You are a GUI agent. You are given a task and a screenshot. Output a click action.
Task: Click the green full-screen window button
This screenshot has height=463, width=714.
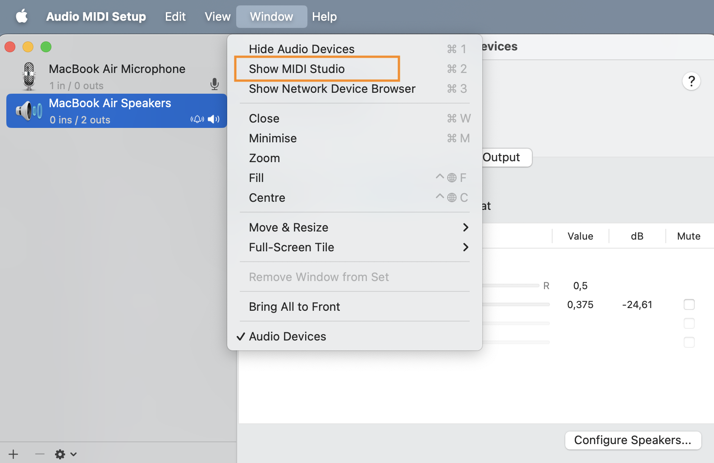46,47
